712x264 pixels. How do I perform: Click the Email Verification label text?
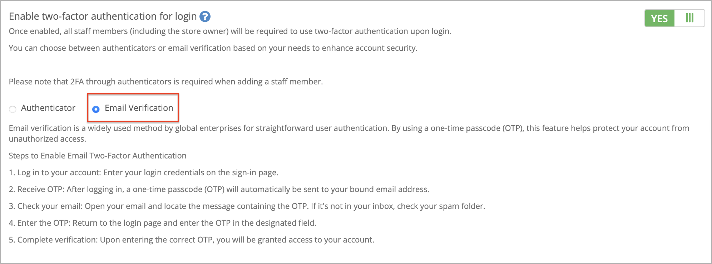tap(139, 108)
